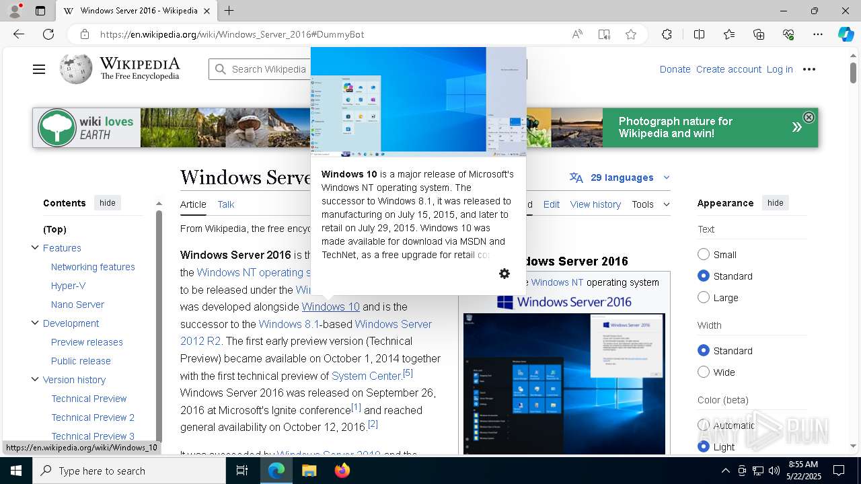Open the Windows Start menu
861x484 pixels.
[16, 471]
